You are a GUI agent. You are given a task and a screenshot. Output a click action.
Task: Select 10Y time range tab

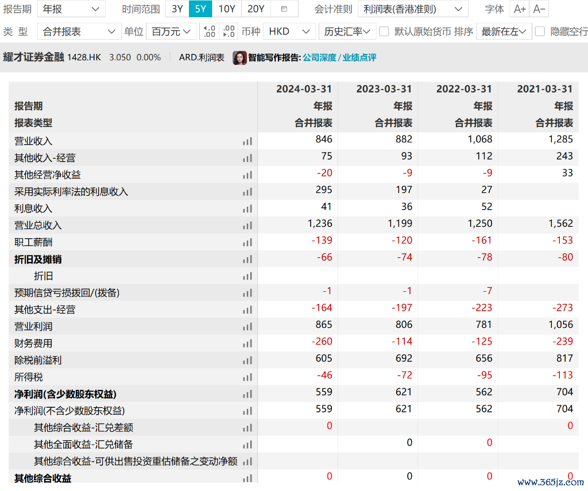point(227,9)
